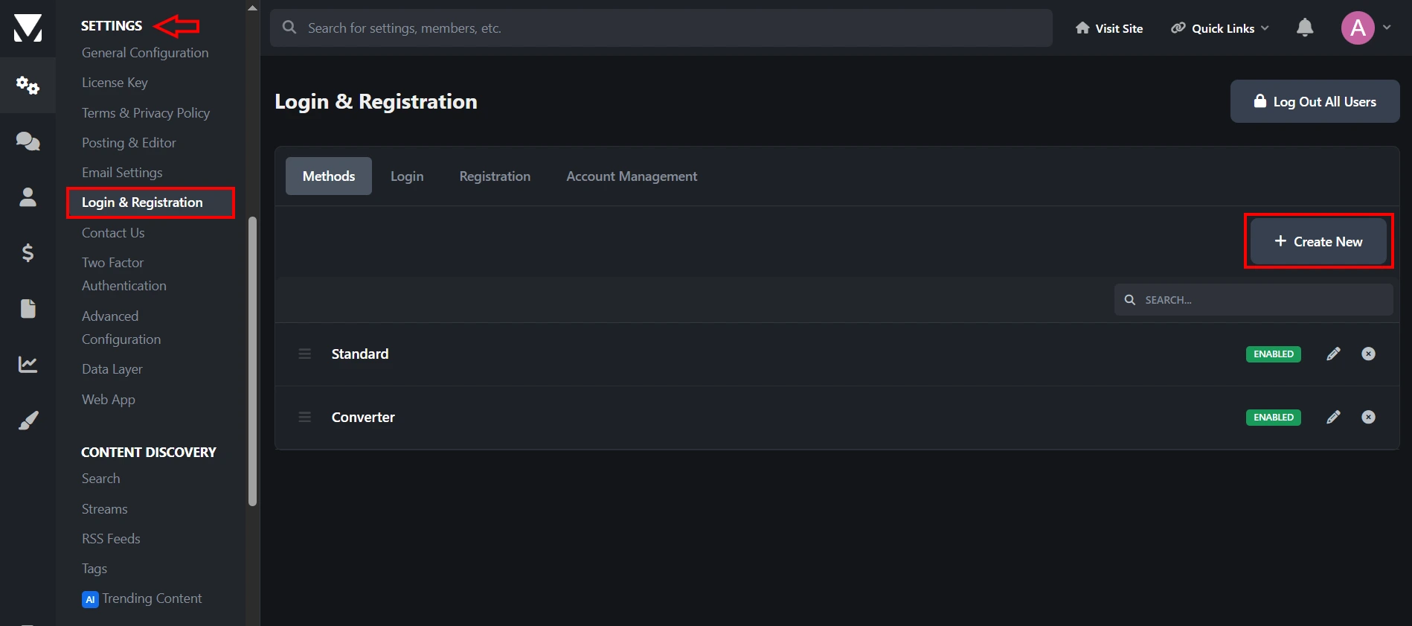Open RSS Feeds settings
The width and height of the screenshot is (1412, 626).
[111, 539]
